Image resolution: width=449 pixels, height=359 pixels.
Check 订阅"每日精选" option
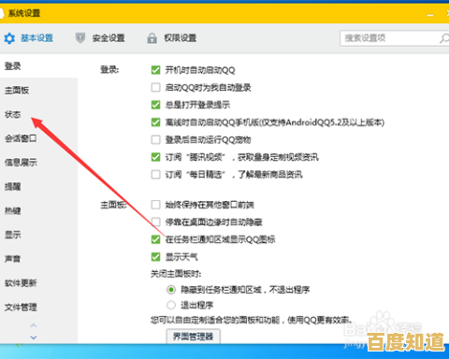tap(155, 174)
